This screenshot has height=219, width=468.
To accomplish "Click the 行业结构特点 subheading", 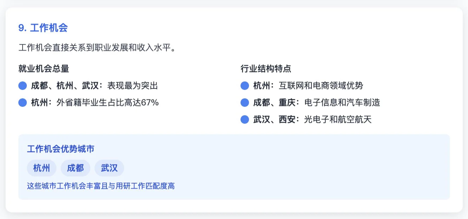I will pos(266,69).
